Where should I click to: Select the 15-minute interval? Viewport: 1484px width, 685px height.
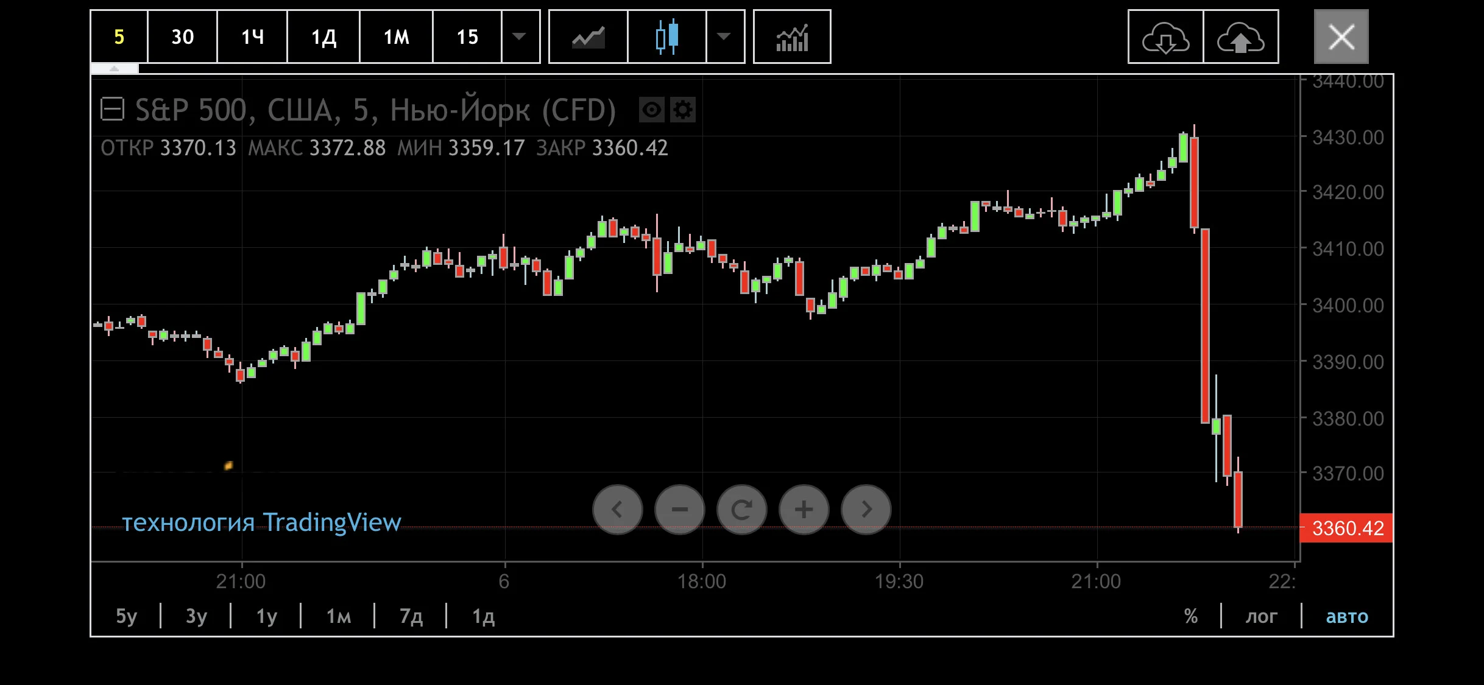click(467, 37)
